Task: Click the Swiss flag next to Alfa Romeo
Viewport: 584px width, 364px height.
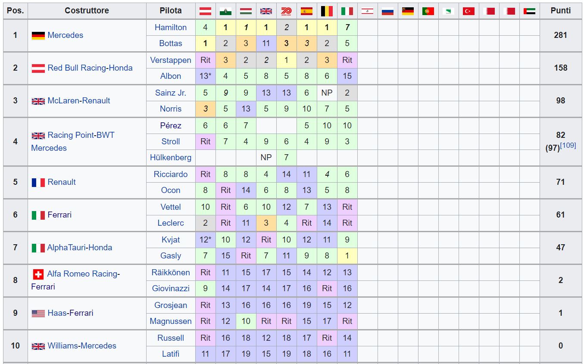Action: point(38,274)
